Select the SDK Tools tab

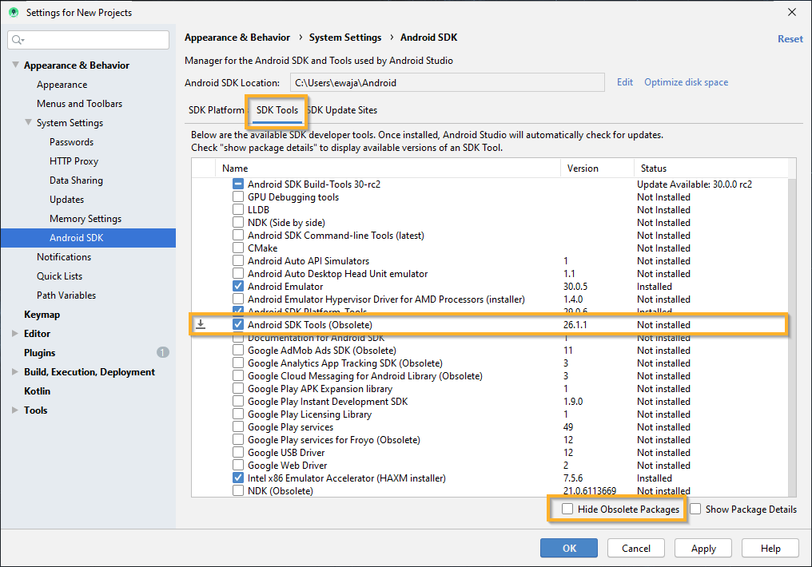277,110
